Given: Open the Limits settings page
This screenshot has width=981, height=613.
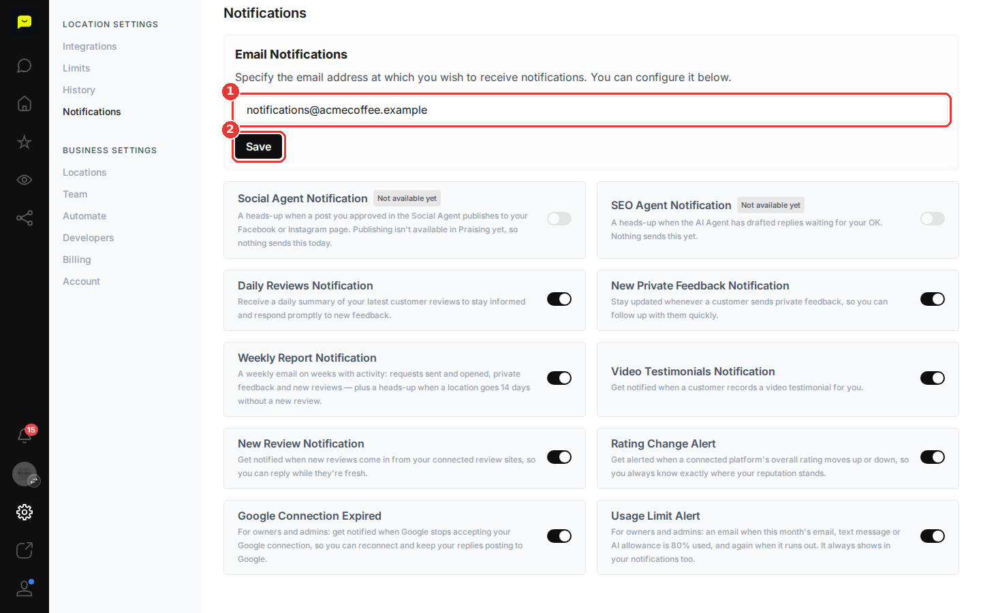Looking at the screenshot, I should tap(76, 68).
